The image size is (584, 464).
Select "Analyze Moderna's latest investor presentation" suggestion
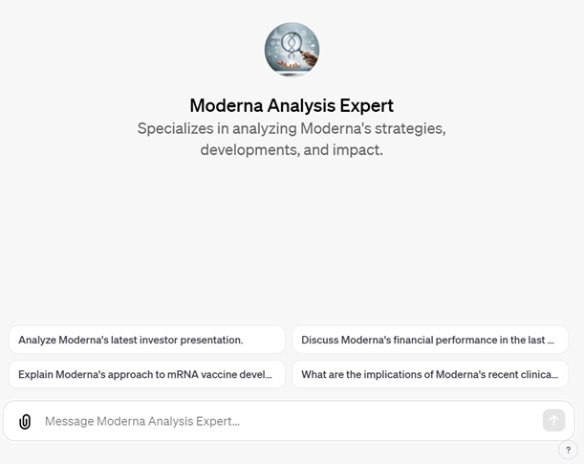click(147, 340)
